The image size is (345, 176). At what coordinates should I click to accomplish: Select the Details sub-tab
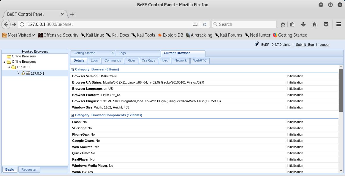tap(79, 61)
